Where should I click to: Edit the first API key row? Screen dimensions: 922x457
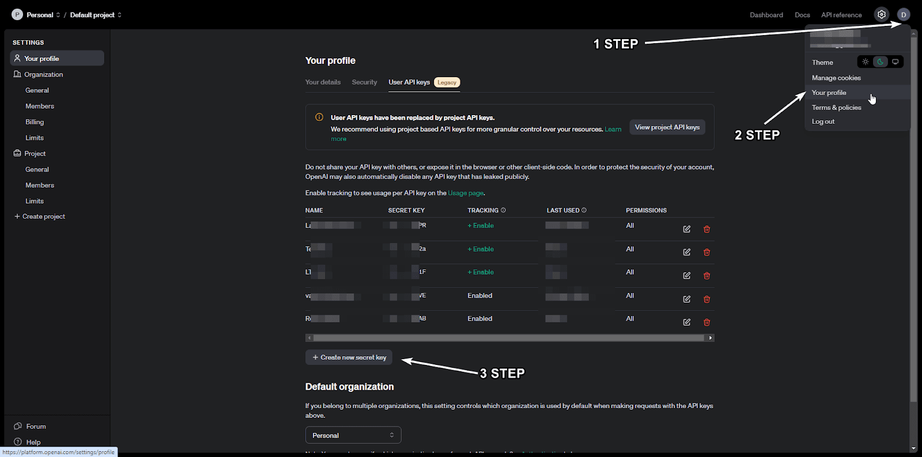686,229
